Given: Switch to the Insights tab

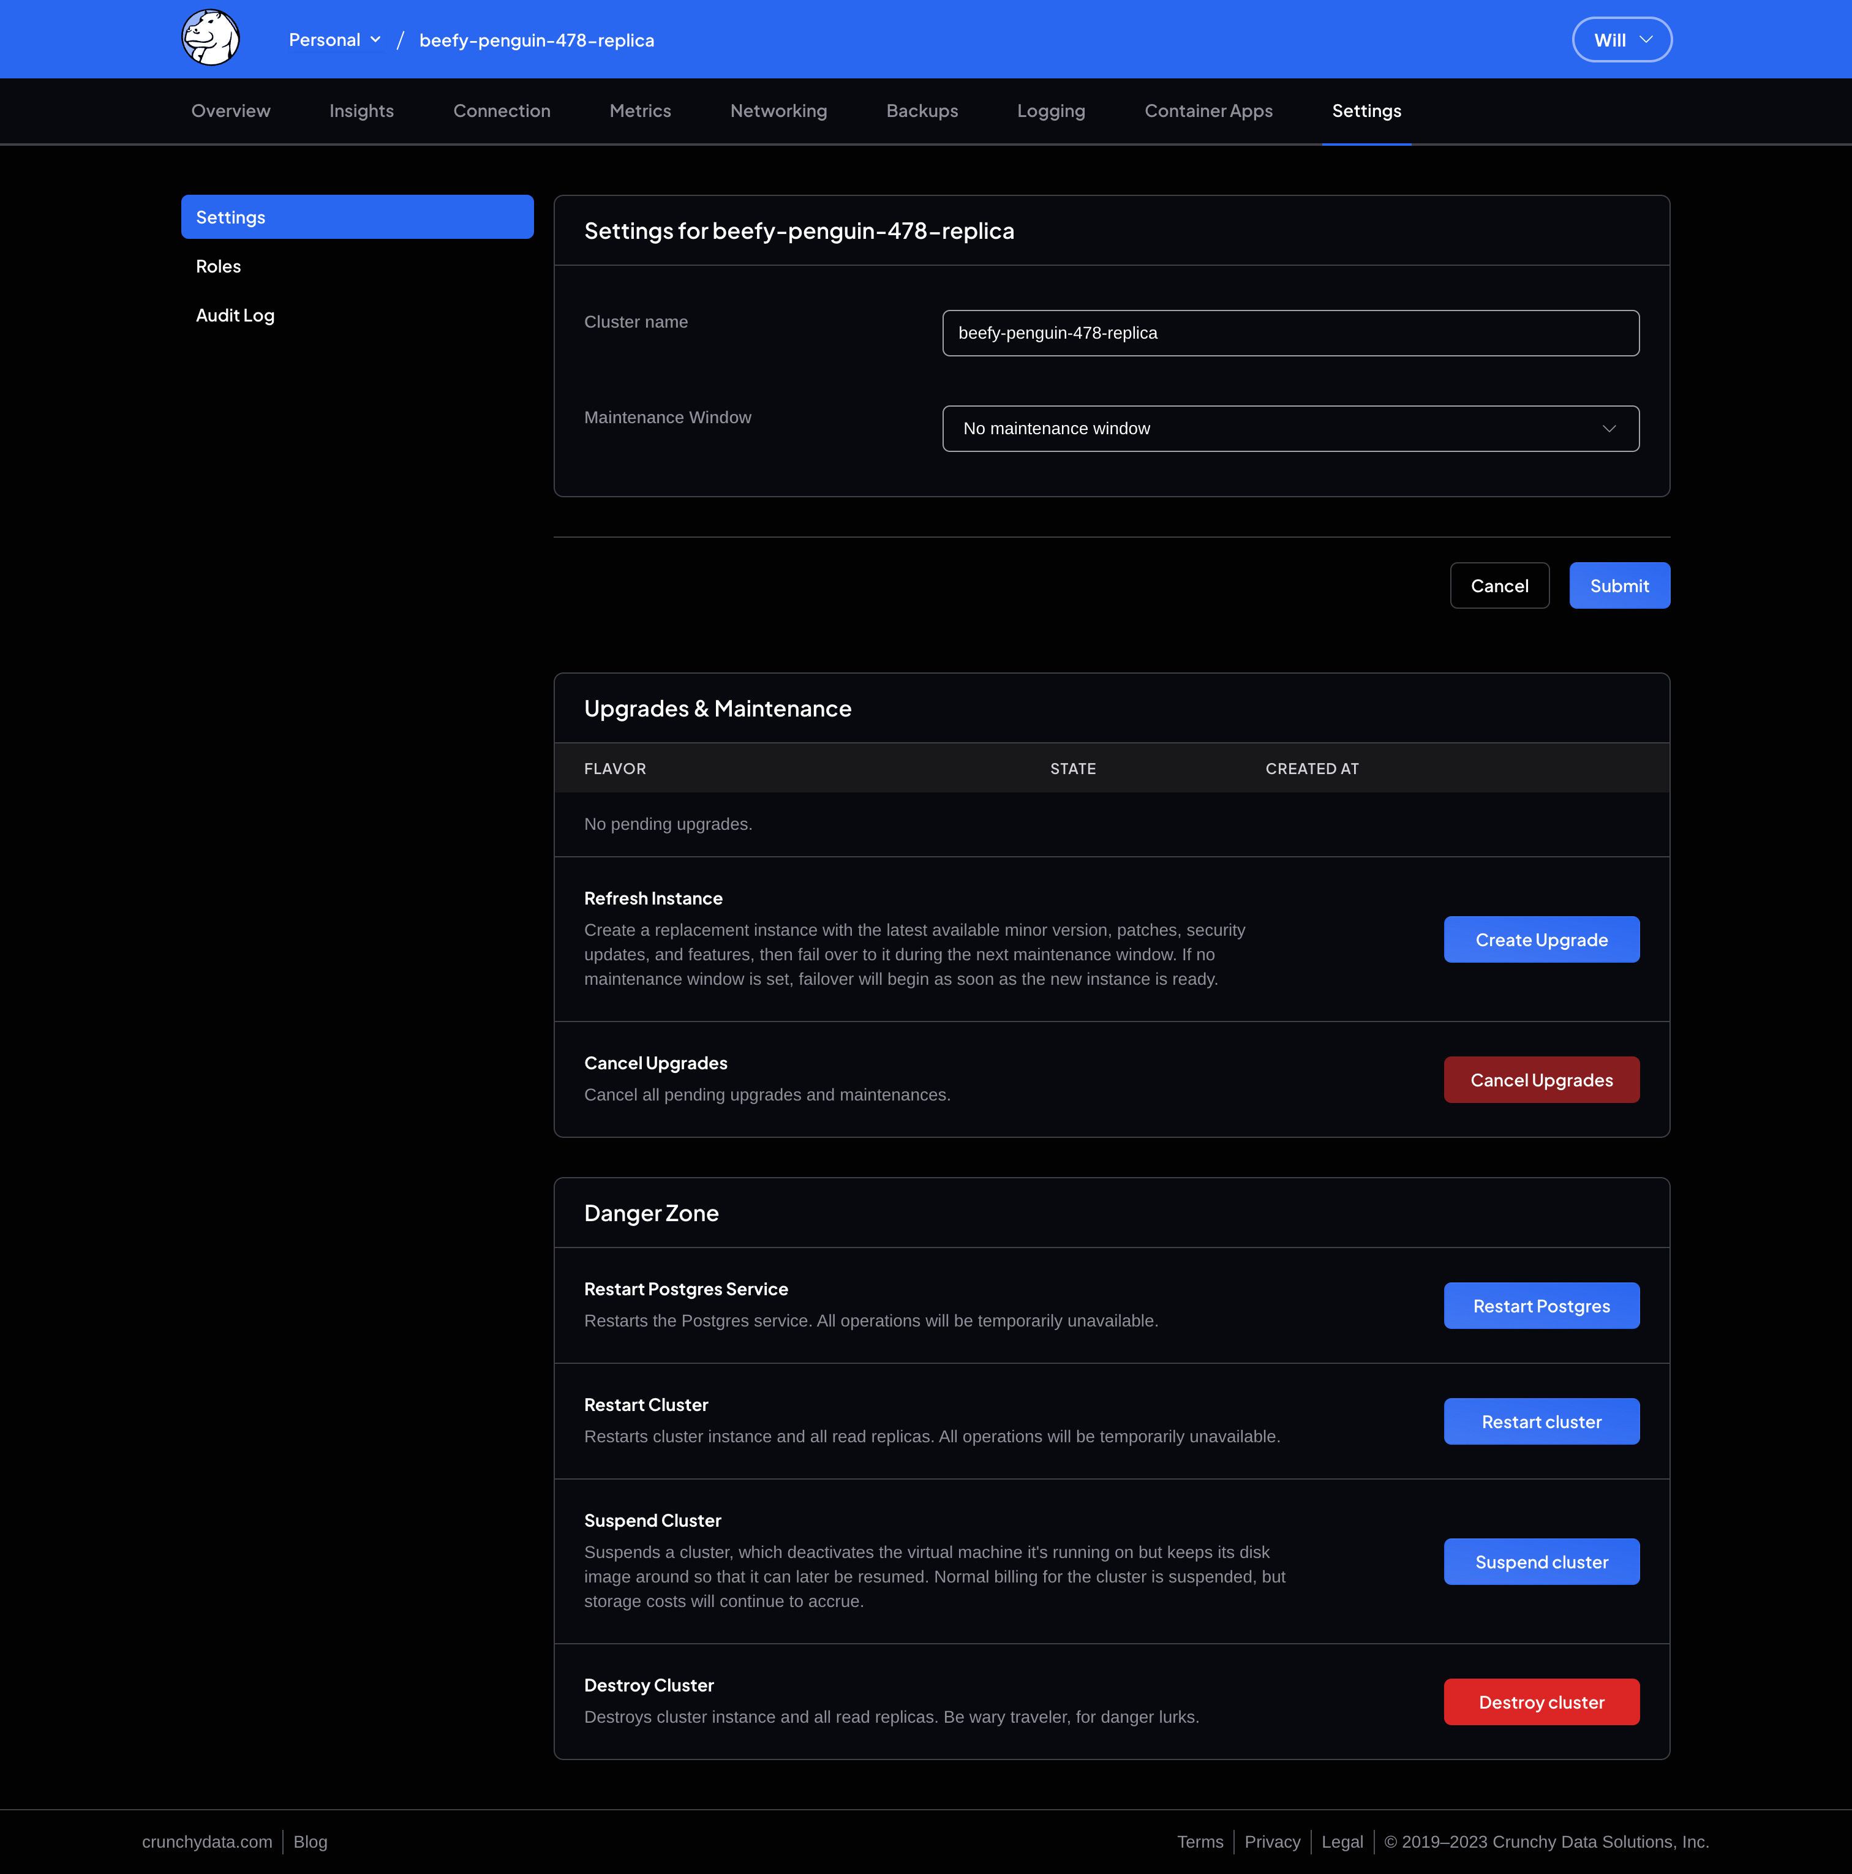Looking at the screenshot, I should point(362,111).
